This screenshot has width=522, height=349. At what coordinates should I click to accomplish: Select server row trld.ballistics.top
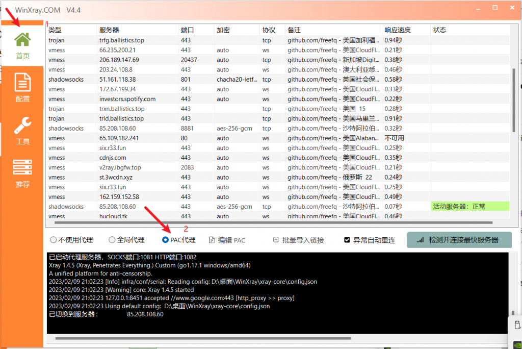[x=278, y=118]
